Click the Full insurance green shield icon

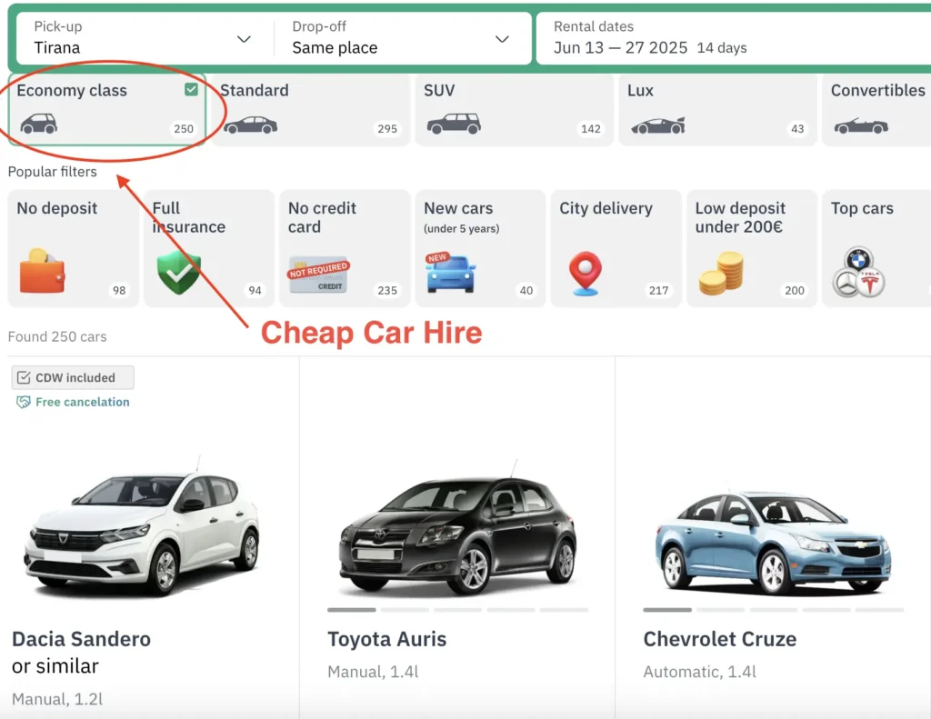click(179, 273)
